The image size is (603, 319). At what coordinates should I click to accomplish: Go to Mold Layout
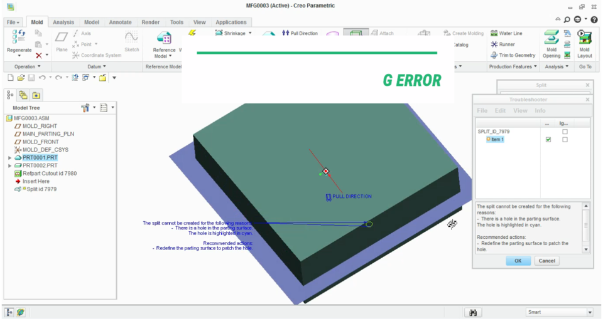[585, 44]
